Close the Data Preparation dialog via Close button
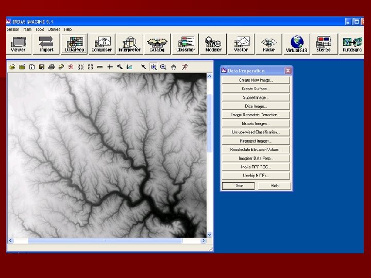Screen dimensions: 371x278 point(239,185)
